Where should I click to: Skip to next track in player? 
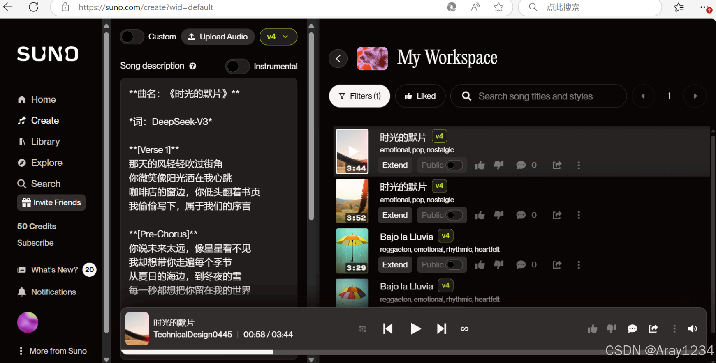coord(441,329)
